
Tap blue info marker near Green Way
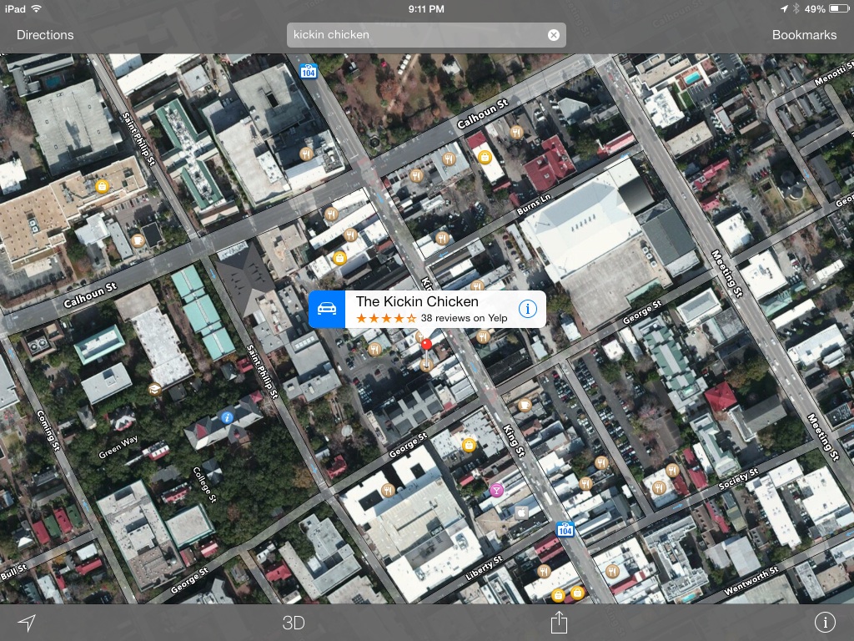[x=227, y=417]
